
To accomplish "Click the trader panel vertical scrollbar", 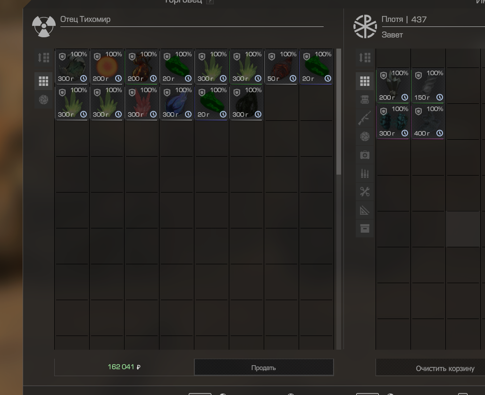I will pos(338,112).
